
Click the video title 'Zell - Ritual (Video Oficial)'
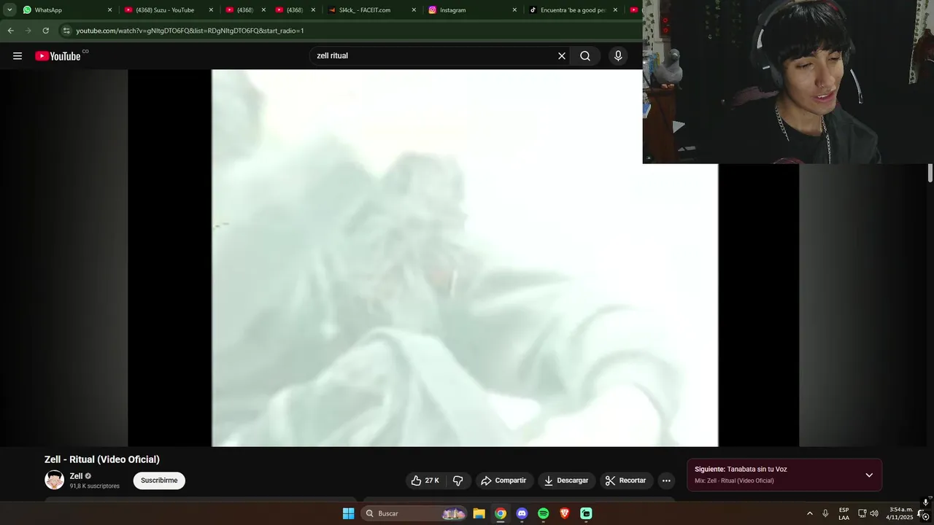click(x=102, y=459)
